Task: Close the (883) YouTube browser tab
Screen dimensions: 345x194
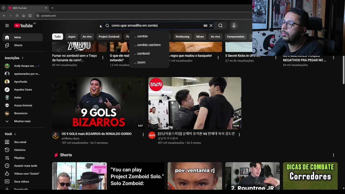Action: point(46,8)
